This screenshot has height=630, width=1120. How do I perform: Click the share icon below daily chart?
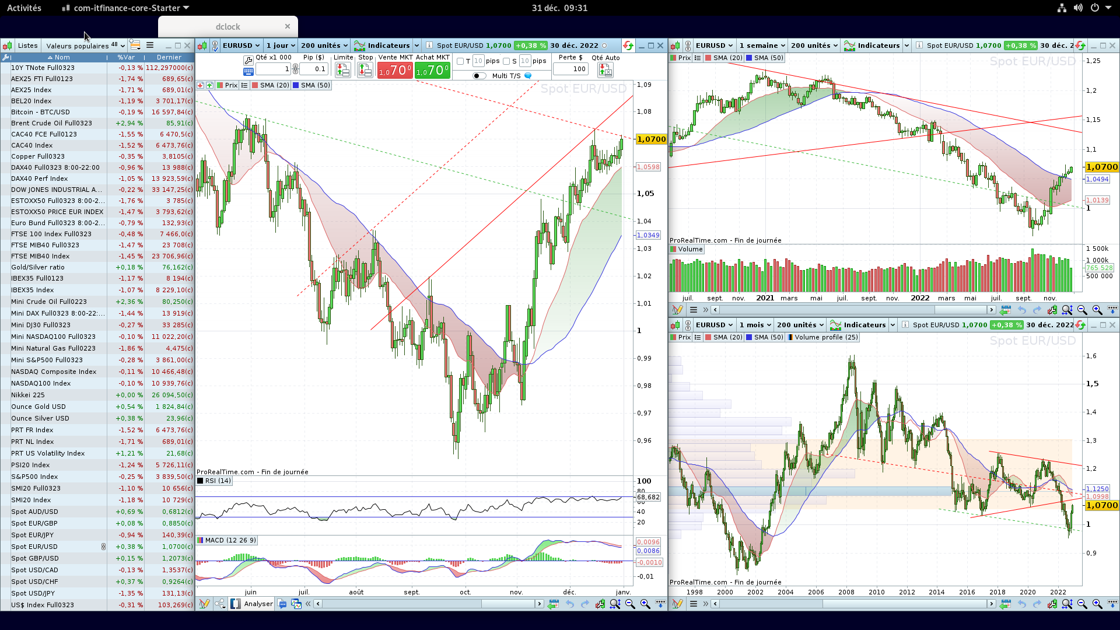220,604
